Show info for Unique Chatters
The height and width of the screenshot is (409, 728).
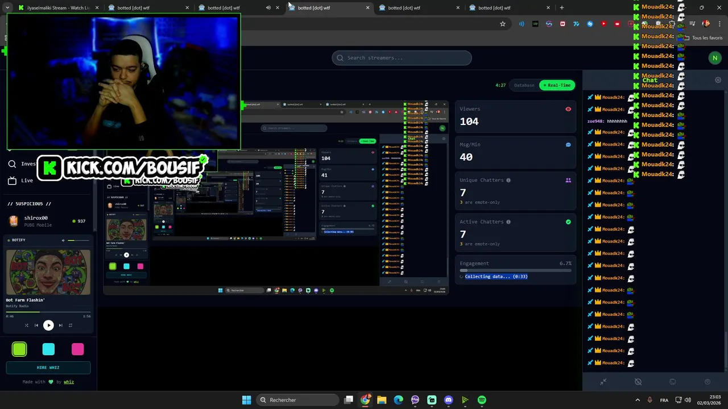(508, 180)
